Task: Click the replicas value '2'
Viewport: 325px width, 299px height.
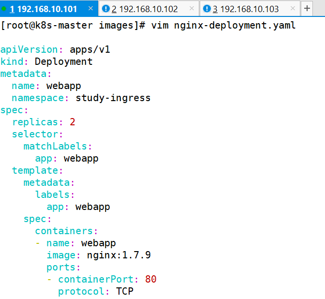Action: coord(73,122)
